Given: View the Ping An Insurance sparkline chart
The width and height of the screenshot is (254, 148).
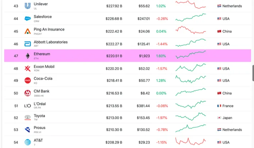Looking at the screenshot, I should (190, 30).
